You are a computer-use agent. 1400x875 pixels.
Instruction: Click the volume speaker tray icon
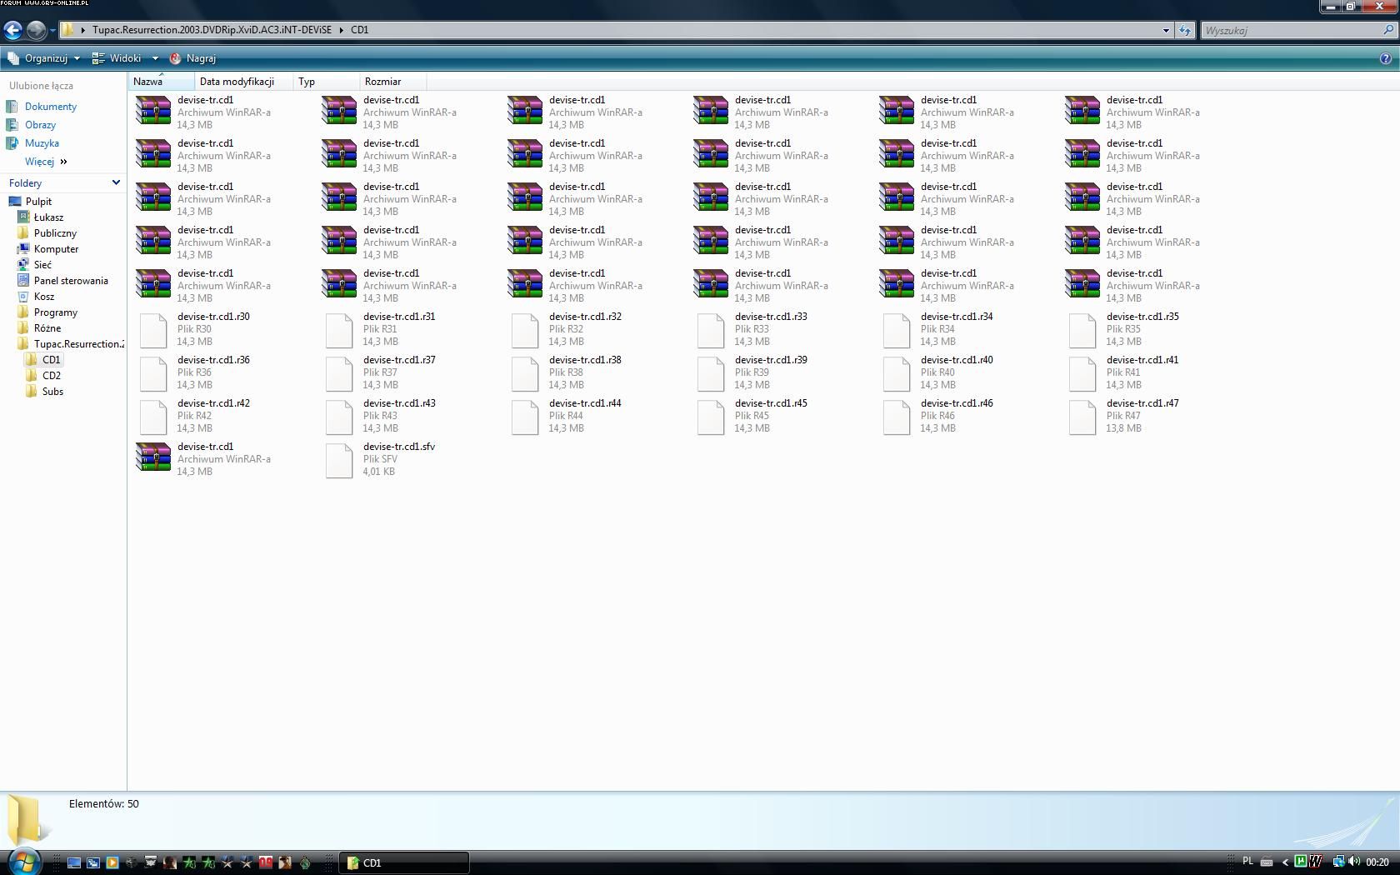(x=1353, y=862)
